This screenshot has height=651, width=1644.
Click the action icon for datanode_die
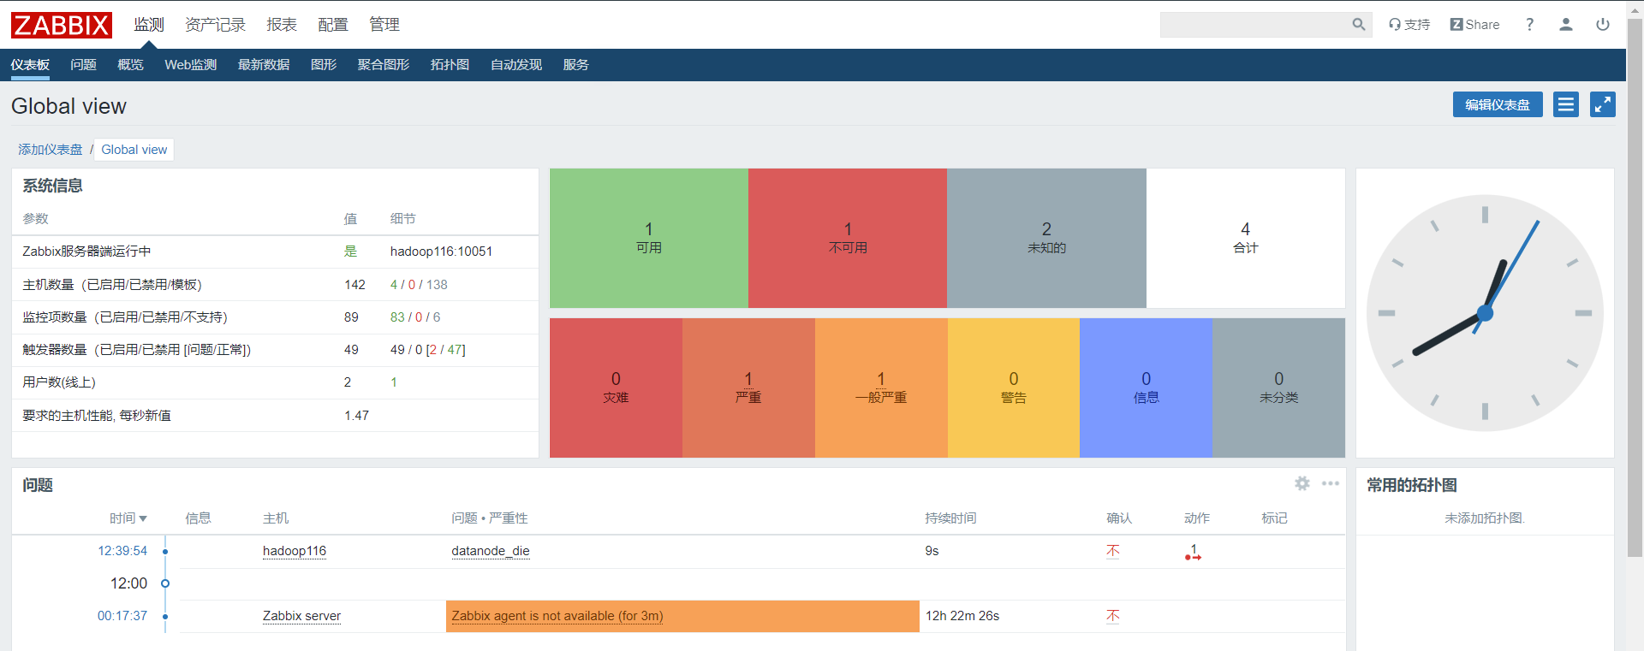click(x=1193, y=552)
